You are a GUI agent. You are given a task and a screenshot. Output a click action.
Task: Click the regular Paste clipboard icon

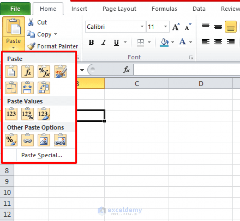[x=11, y=71]
